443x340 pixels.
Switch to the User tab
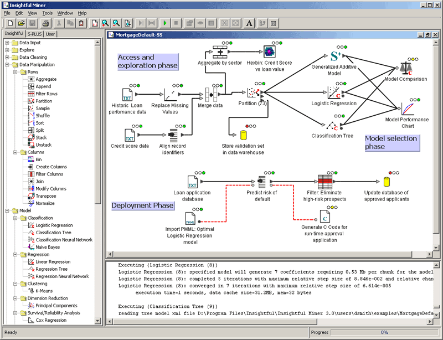50,34
